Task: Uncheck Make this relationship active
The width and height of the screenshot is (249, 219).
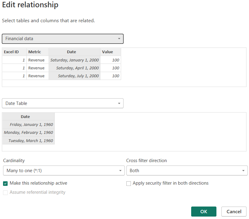Action: point(5,184)
